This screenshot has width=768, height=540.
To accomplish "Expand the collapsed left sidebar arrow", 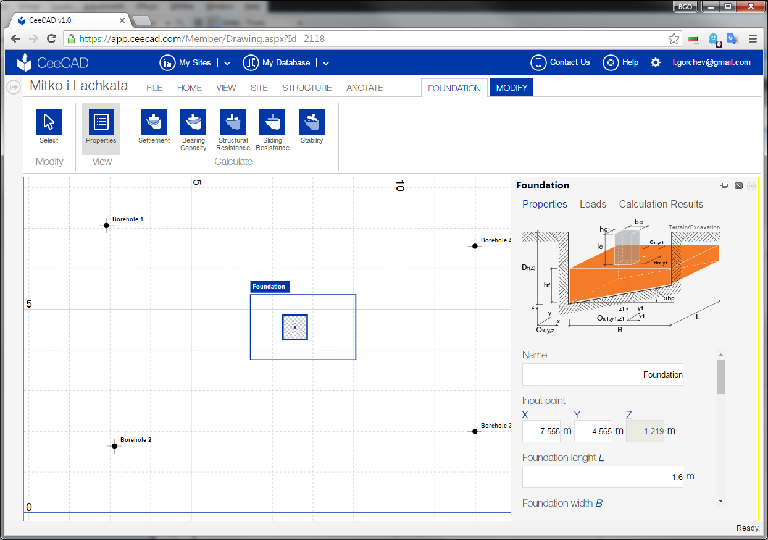I will pyautogui.click(x=14, y=87).
